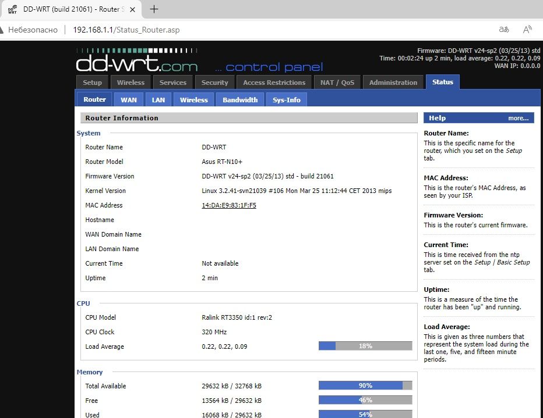This screenshot has width=543, height=418.
Task: Select the router model value "Asus RT-N10+"
Action: tap(222, 162)
